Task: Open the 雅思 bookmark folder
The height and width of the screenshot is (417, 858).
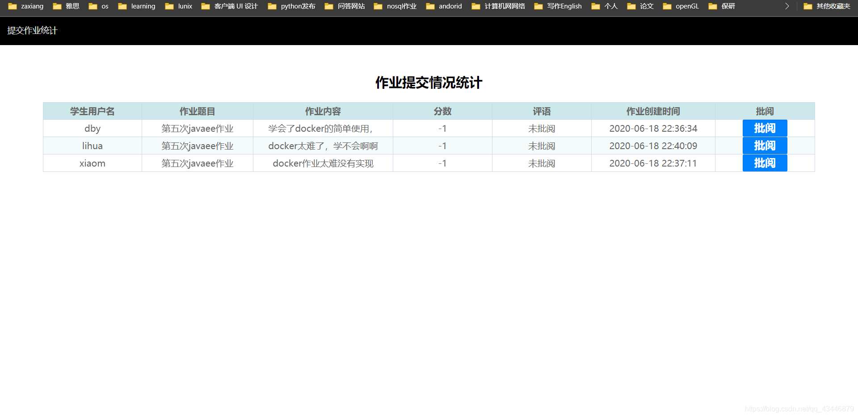Action: pyautogui.click(x=66, y=6)
